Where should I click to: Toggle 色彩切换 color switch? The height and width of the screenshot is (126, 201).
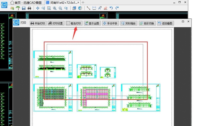[147, 23]
